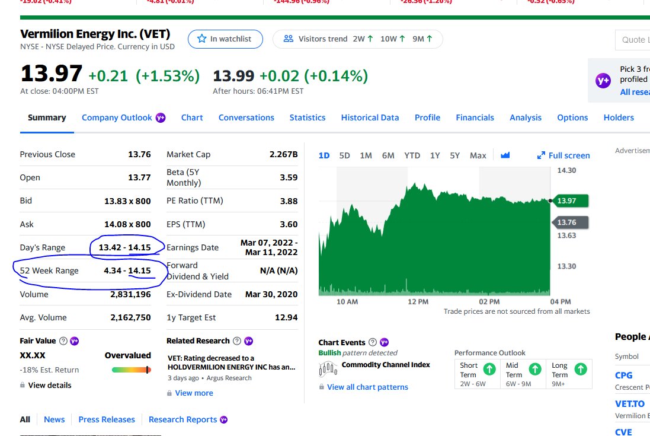The image size is (650, 436).
Task: Open the VET rating decreased research headline
Action: (x=231, y=362)
